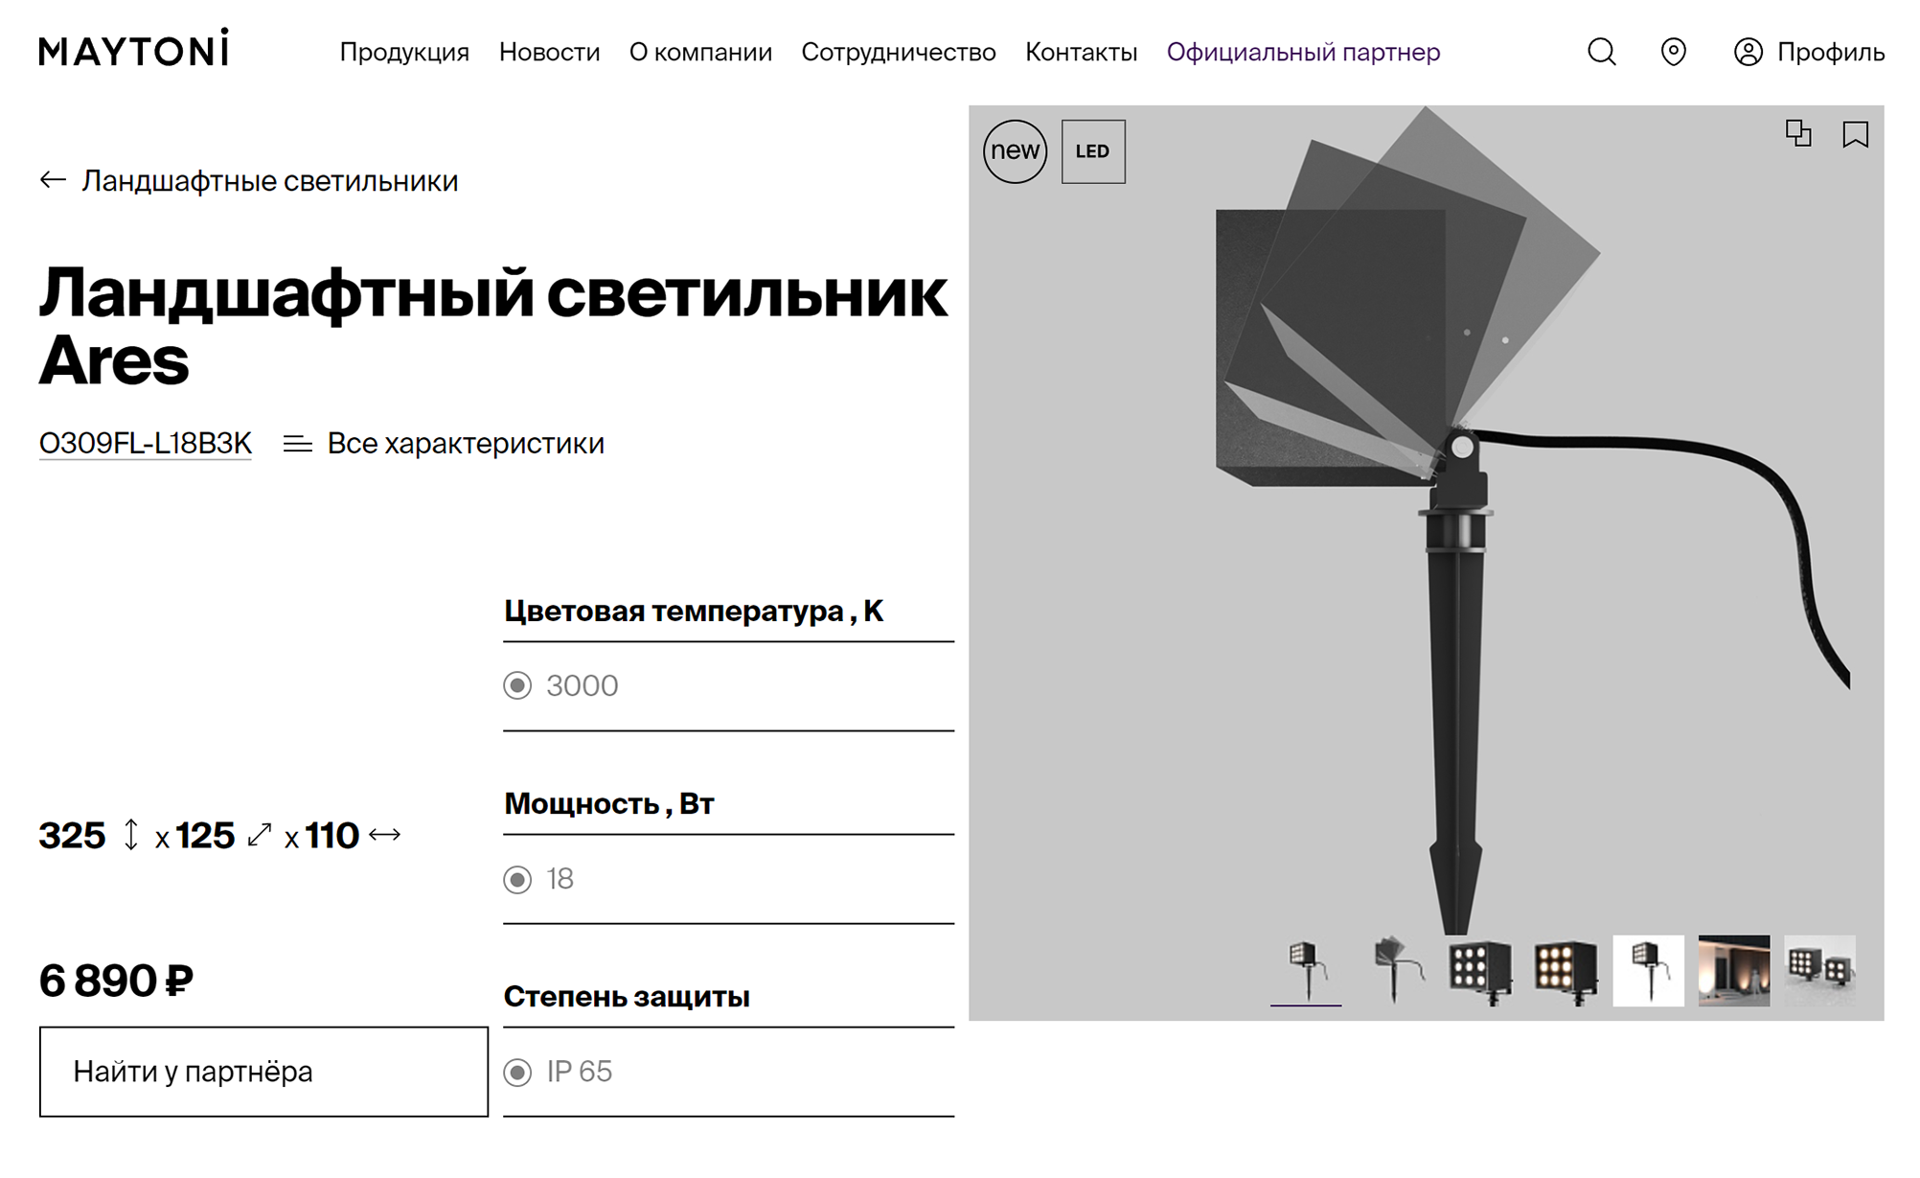Screen dimensions: 1920x1178
Task: Click the LED square badge
Action: point(1093,151)
